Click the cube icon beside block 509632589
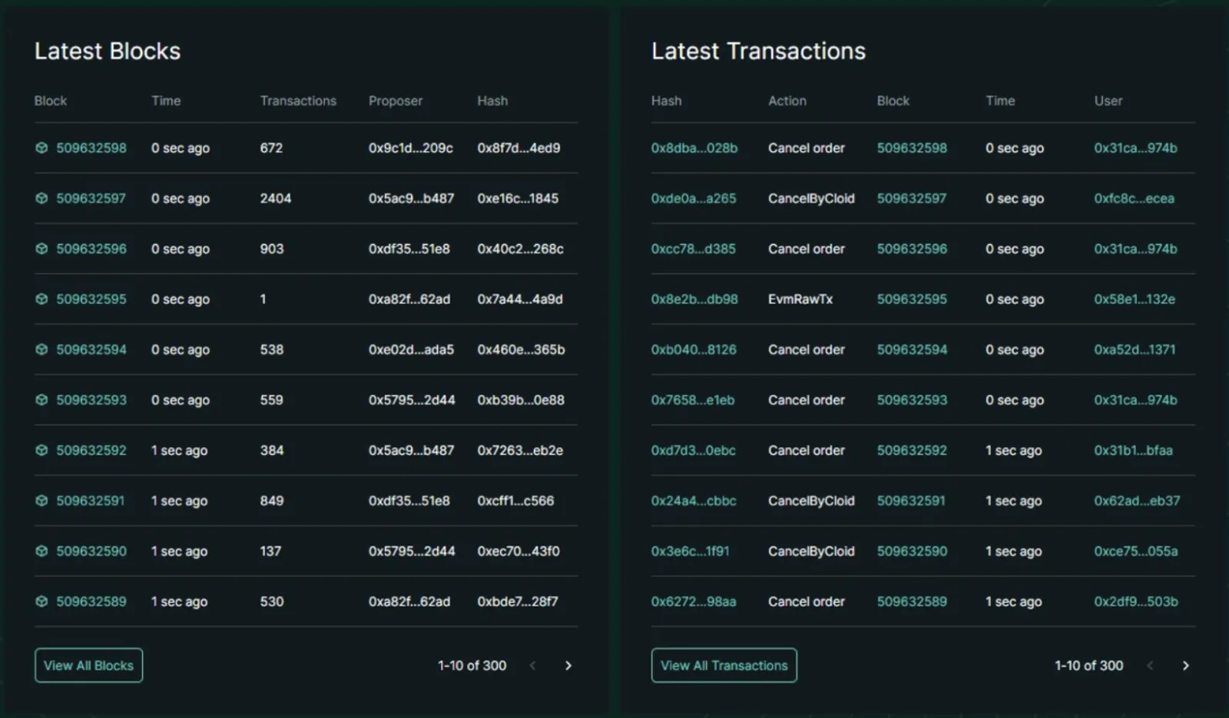Viewport: 1229px width, 718px height. (x=41, y=601)
